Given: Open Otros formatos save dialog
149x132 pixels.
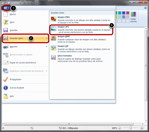Looking at the screenshot, I should [x=82, y=58].
